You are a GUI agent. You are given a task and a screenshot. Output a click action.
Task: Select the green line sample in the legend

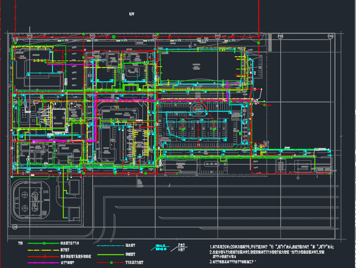43,243
